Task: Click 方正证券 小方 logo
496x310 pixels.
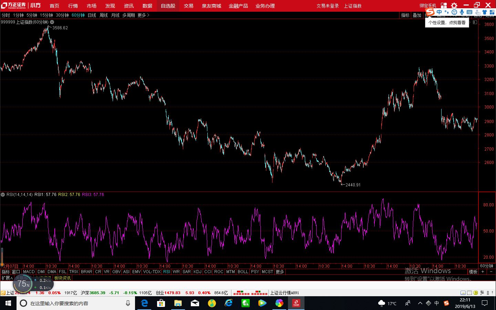Action: (21, 6)
